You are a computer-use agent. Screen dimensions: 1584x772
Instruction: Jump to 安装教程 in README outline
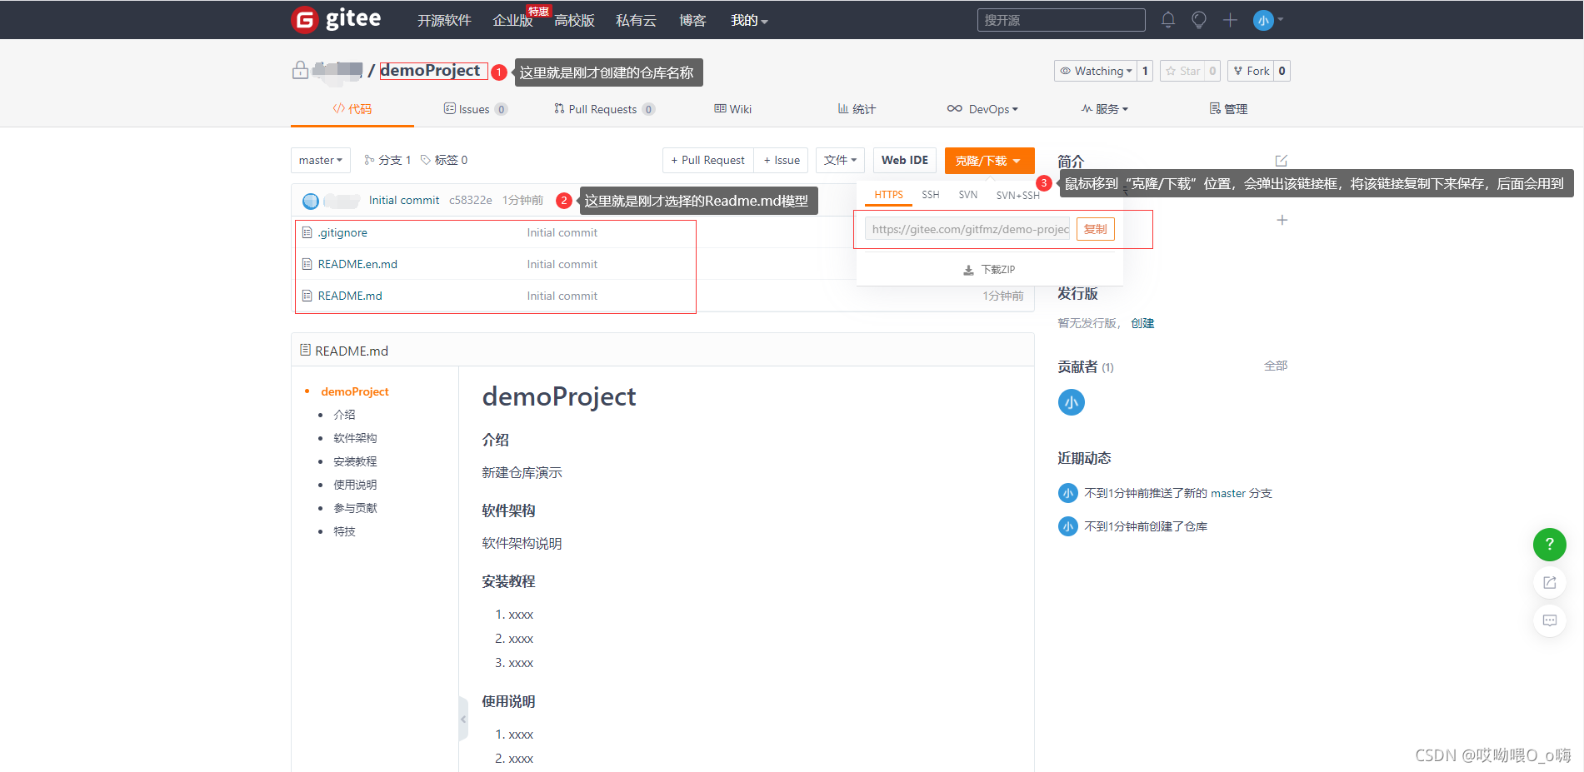click(355, 461)
